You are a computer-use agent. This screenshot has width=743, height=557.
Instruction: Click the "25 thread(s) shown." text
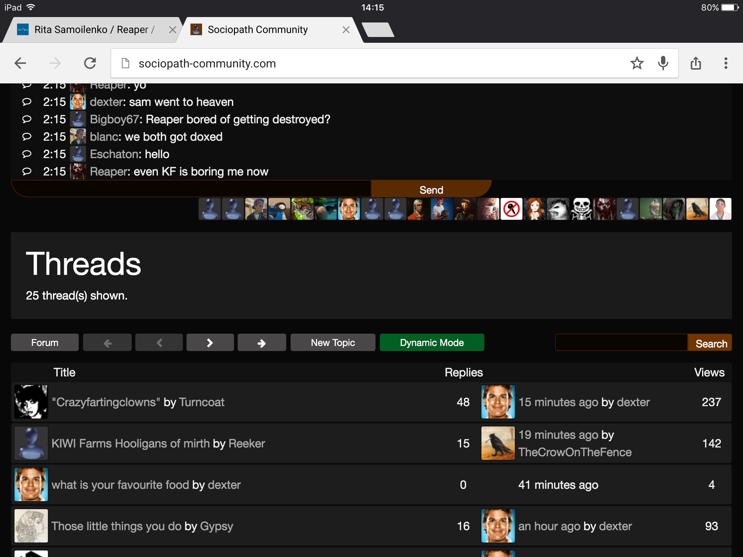click(x=77, y=296)
